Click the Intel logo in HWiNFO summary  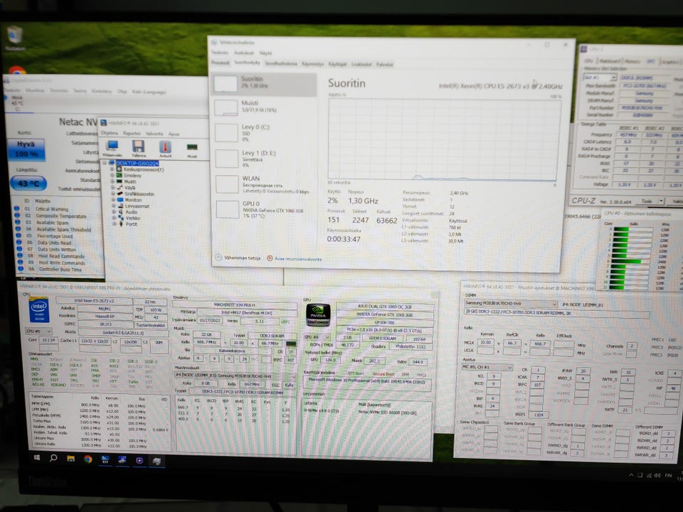(38, 310)
